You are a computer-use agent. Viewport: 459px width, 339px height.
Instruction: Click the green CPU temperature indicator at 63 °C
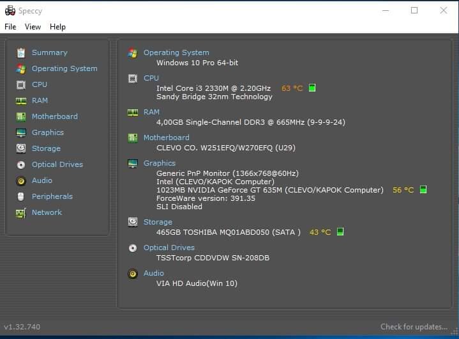[x=312, y=88]
